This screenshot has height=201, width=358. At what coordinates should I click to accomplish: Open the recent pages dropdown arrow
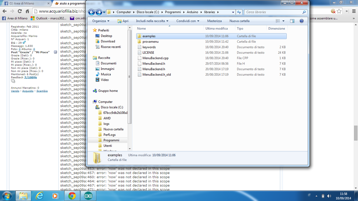pos(104,12)
